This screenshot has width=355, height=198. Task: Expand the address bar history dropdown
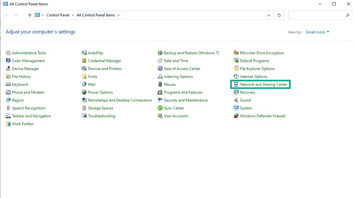pyautogui.click(x=269, y=15)
